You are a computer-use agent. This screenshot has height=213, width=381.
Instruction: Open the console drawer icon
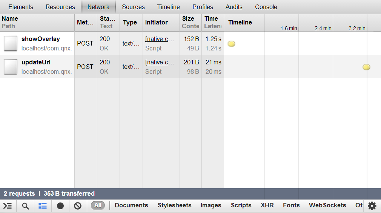[8, 206]
